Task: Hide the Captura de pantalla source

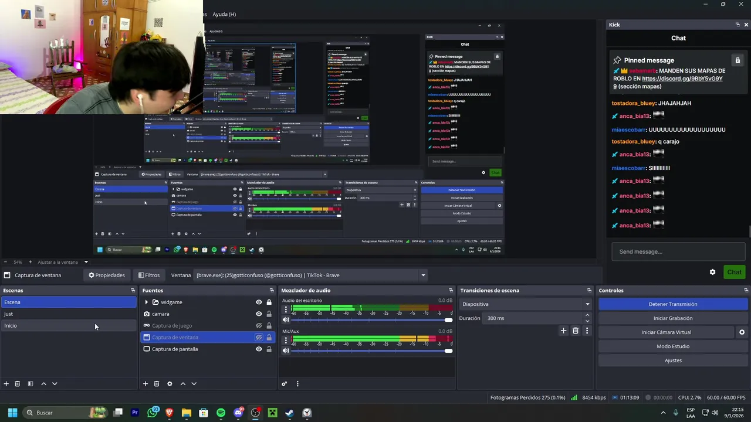Action: coord(259,349)
